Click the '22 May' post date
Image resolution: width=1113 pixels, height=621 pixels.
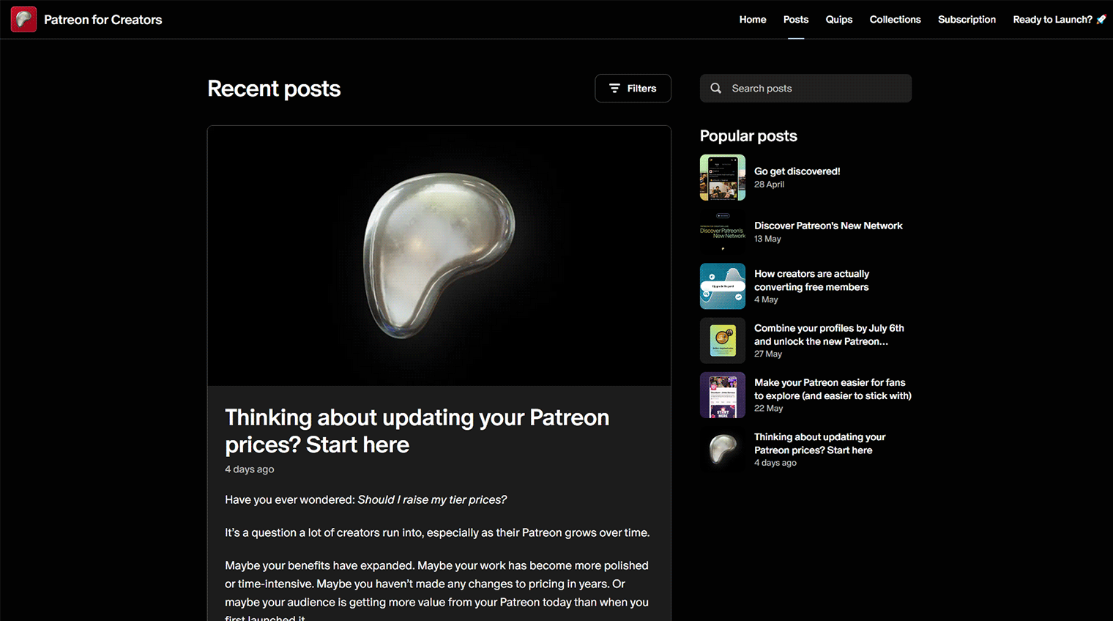tap(768, 409)
